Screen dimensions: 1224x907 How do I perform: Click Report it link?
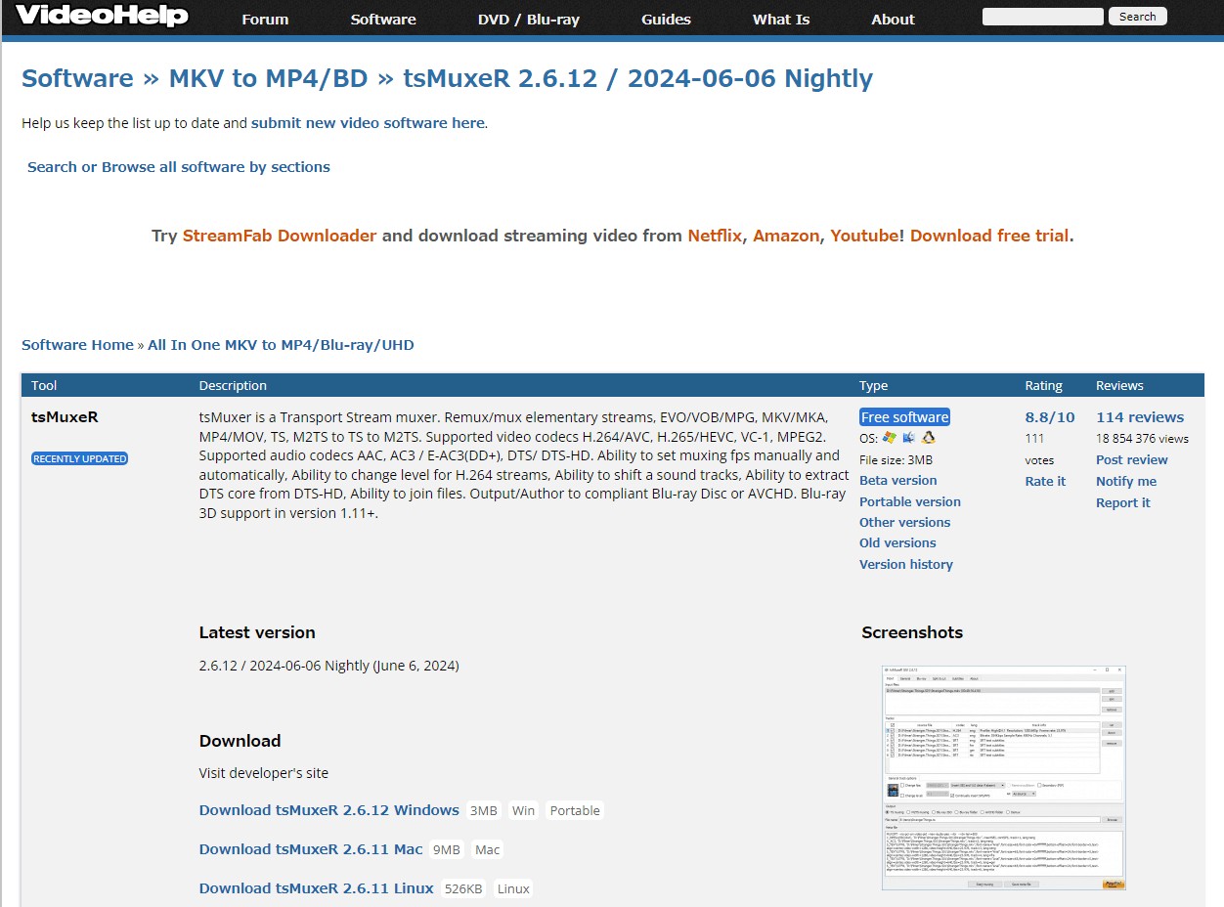pyautogui.click(x=1123, y=502)
